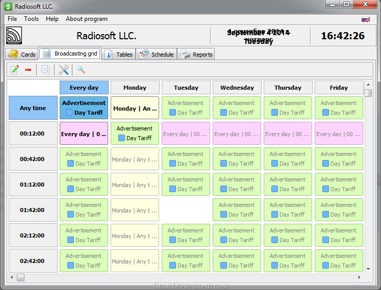Select Wednesday 01:42:00 Advertisement cell

point(237,210)
